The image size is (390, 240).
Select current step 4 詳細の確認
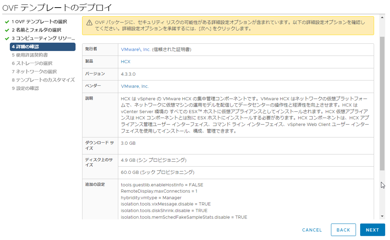(42, 47)
